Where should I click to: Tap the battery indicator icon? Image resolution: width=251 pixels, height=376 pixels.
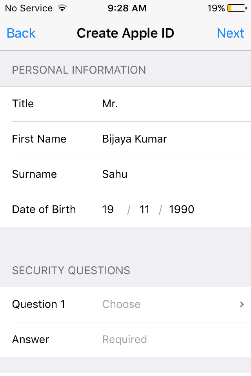click(237, 8)
